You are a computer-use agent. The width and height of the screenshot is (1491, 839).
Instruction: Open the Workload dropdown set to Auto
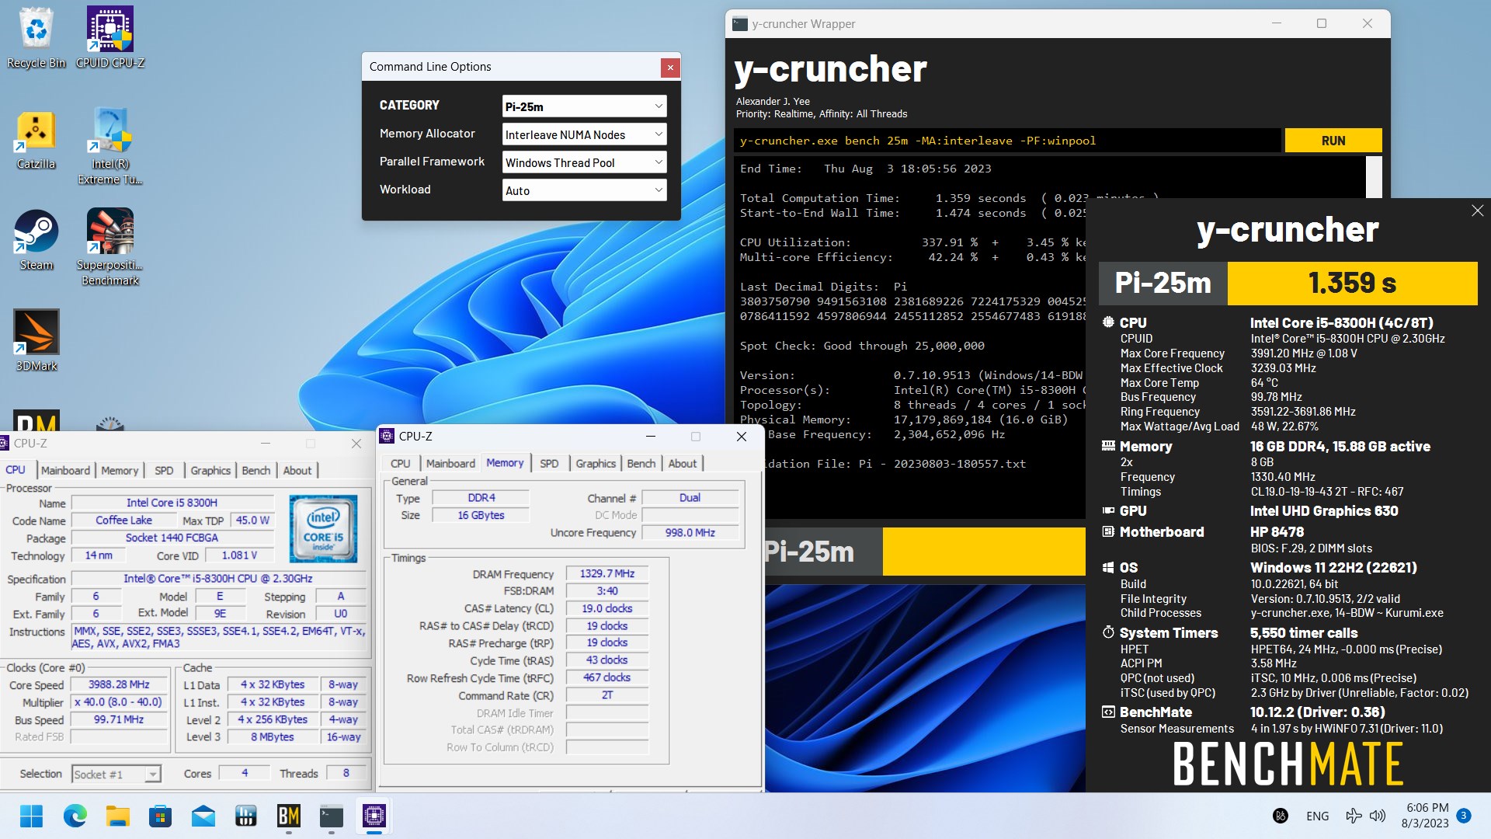[584, 190]
